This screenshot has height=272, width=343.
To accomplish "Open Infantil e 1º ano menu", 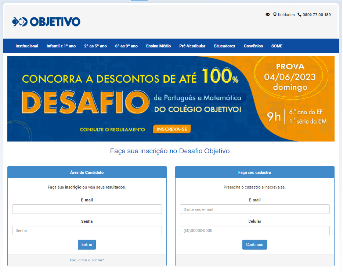I will click(x=61, y=46).
